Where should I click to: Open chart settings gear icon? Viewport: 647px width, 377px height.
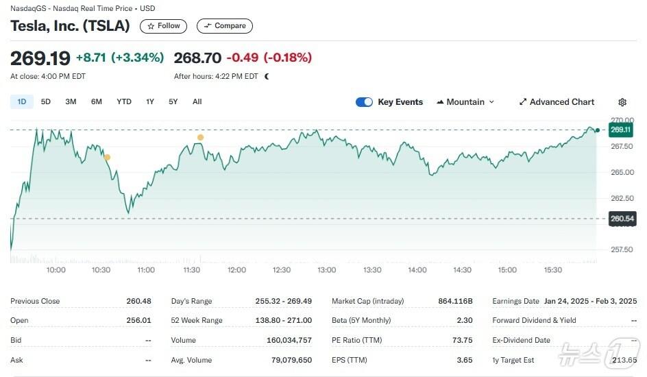tap(622, 102)
